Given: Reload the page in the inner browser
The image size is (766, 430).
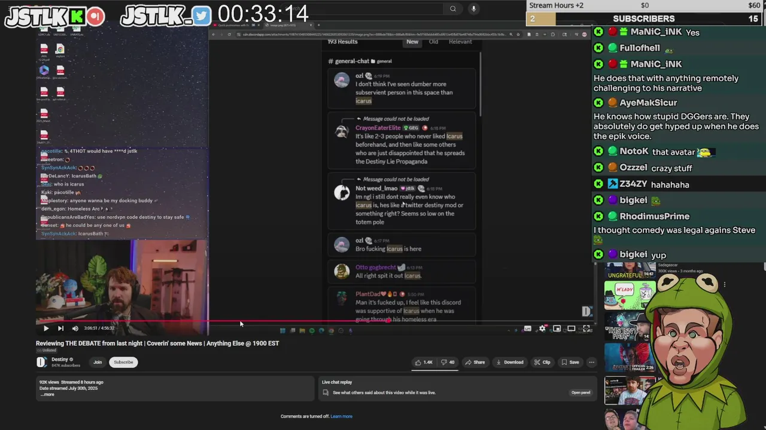Looking at the screenshot, I should coord(229,35).
